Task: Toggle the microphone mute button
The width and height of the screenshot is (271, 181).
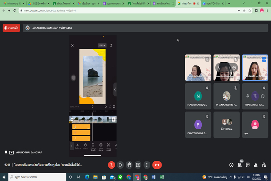Action: (111, 165)
